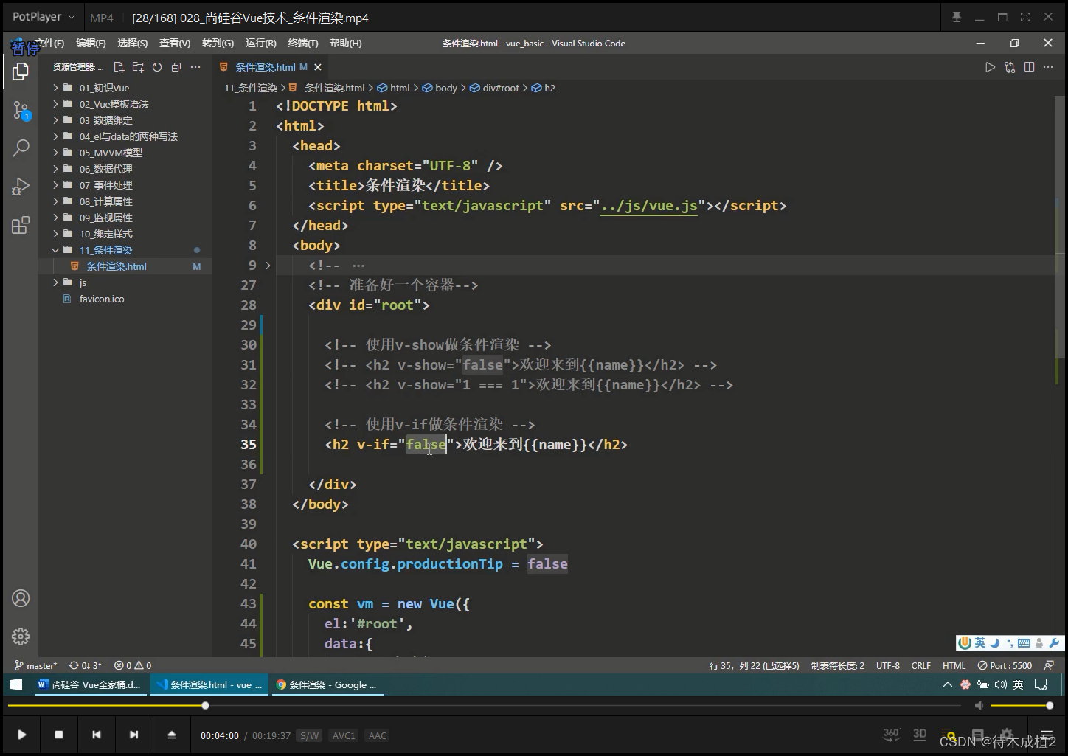Close the 条件渲染.html editor tab

(318, 67)
